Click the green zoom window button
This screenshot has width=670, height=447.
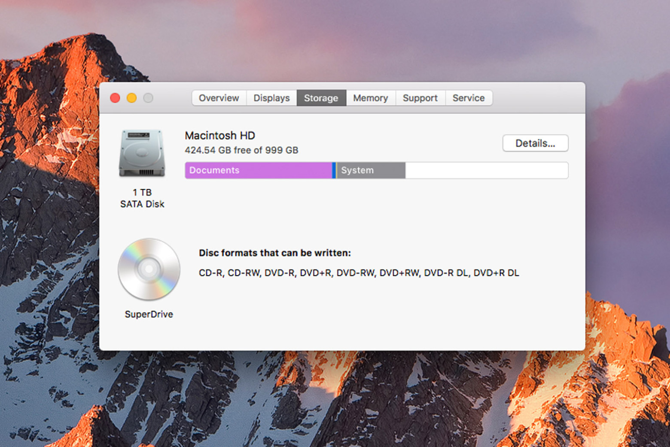click(x=148, y=98)
